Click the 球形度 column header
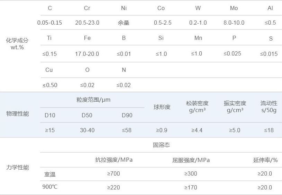The height and width of the screenshot is (195, 282). point(162,107)
